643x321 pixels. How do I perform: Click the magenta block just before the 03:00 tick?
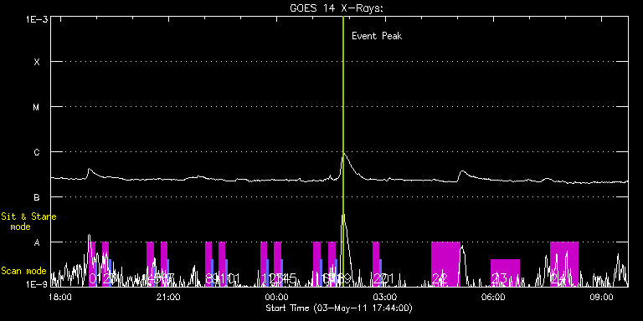tap(376, 264)
